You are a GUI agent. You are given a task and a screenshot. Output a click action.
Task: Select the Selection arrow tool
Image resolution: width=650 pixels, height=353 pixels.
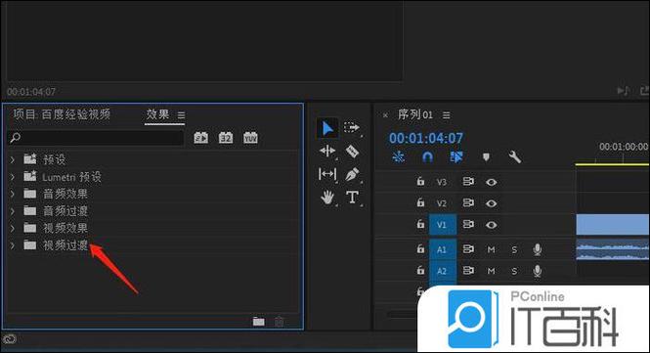(x=327, y=128)
